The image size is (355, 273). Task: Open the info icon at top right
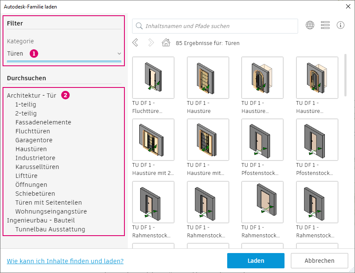click(340, 25)
